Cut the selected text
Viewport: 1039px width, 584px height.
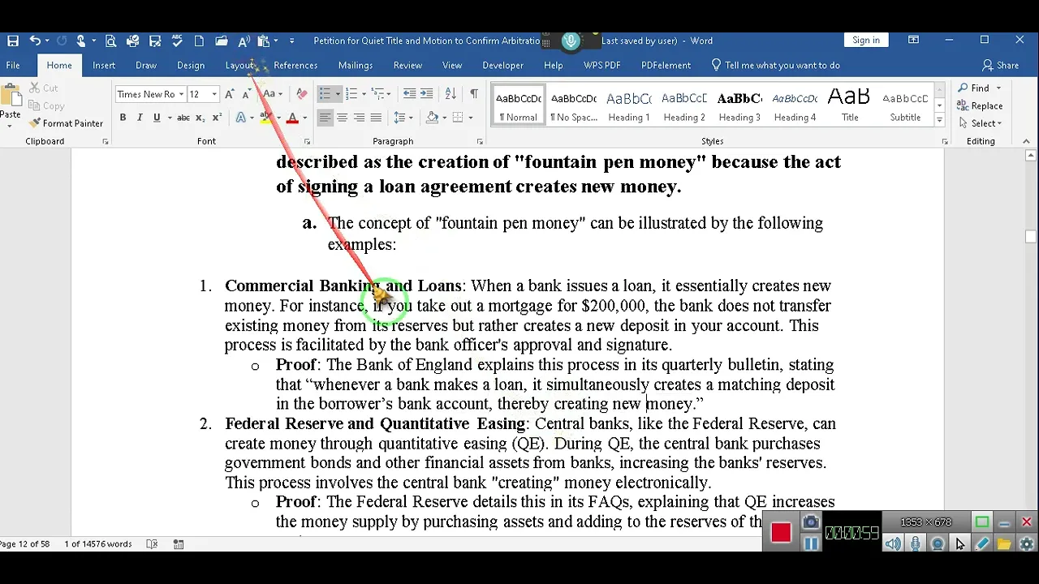coord(44,88)
